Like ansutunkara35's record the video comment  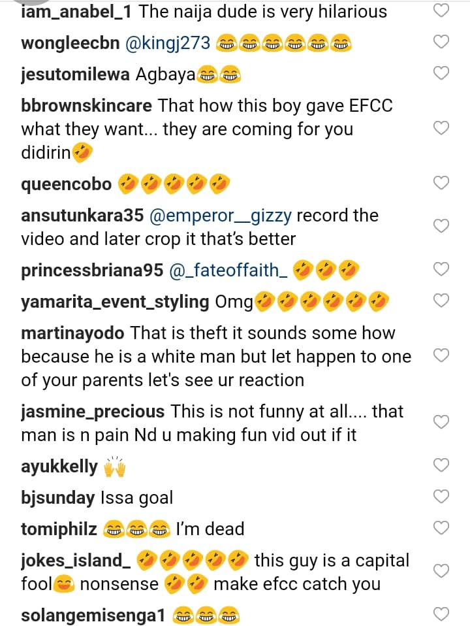pos(442,226)
